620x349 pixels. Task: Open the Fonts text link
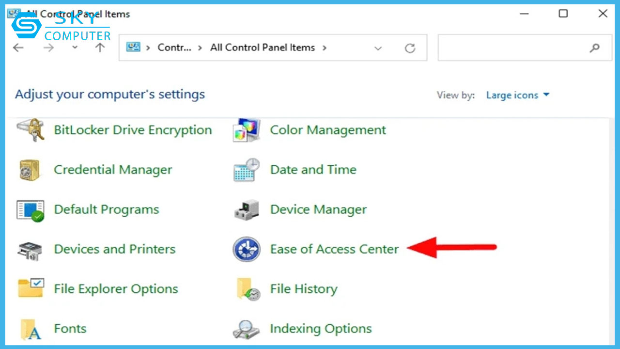[x=70, y=329]
